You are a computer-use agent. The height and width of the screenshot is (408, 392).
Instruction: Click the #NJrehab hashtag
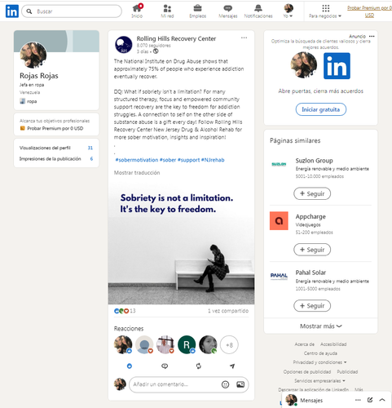pyautogui.click(x=213, y=160)
